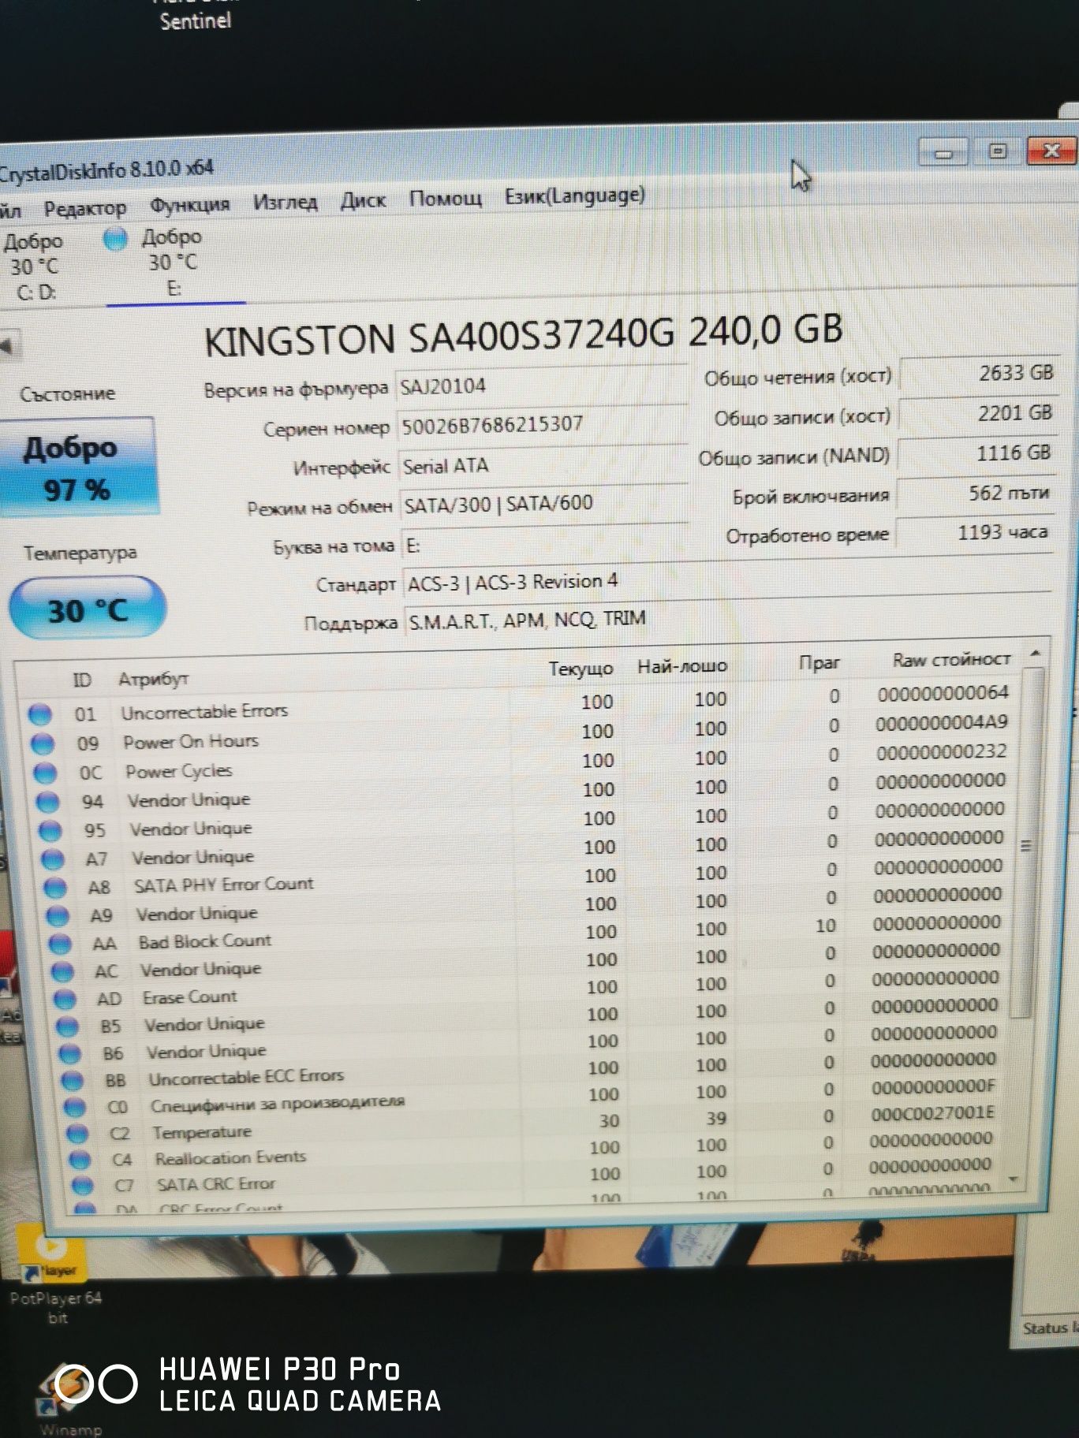Click status icon of row A7 Vendor Unique
The image size is (1079, 1438).
(52, 859)
